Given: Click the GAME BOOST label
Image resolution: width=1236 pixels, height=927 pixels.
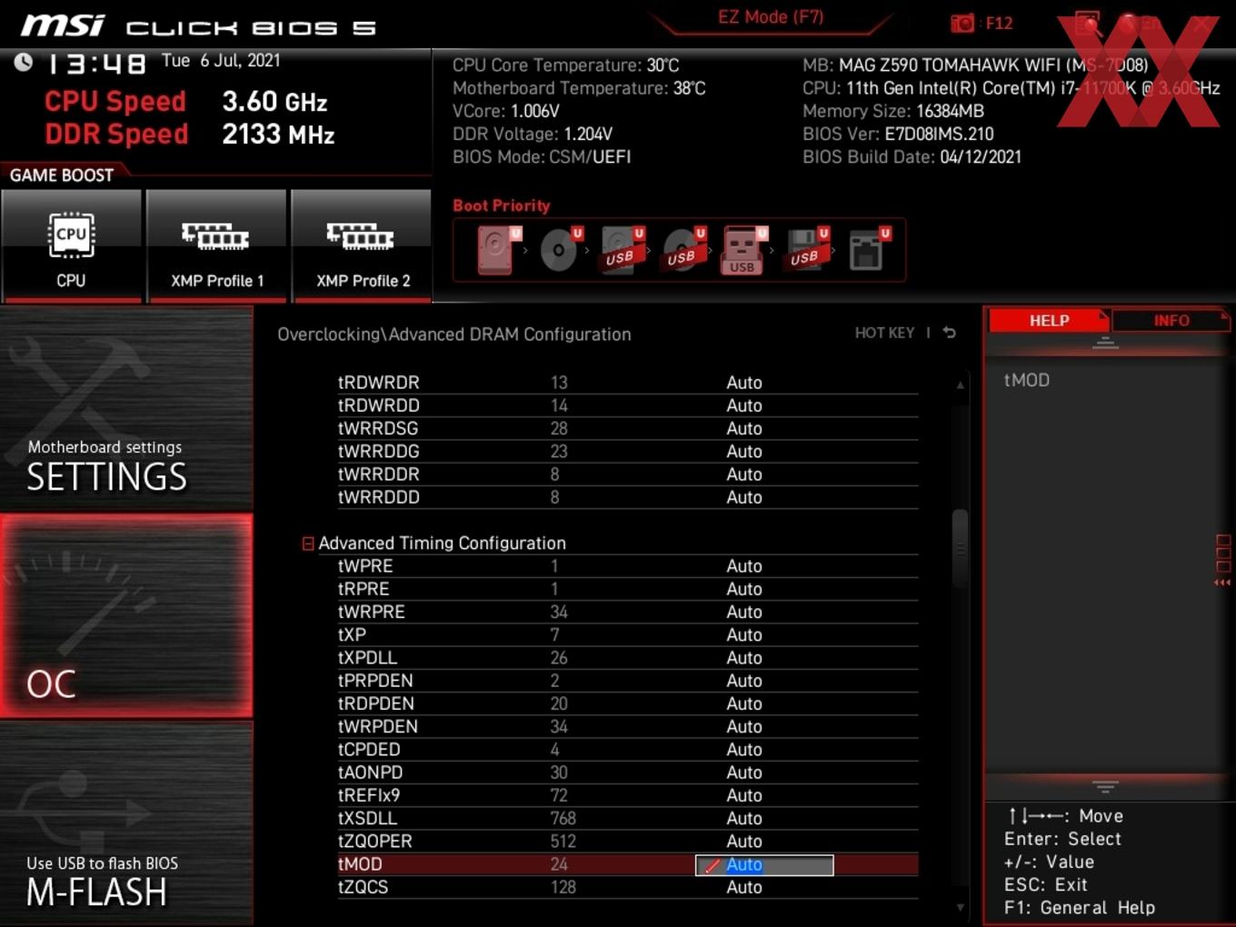Looking at the screenshot, I should point(62,175).
